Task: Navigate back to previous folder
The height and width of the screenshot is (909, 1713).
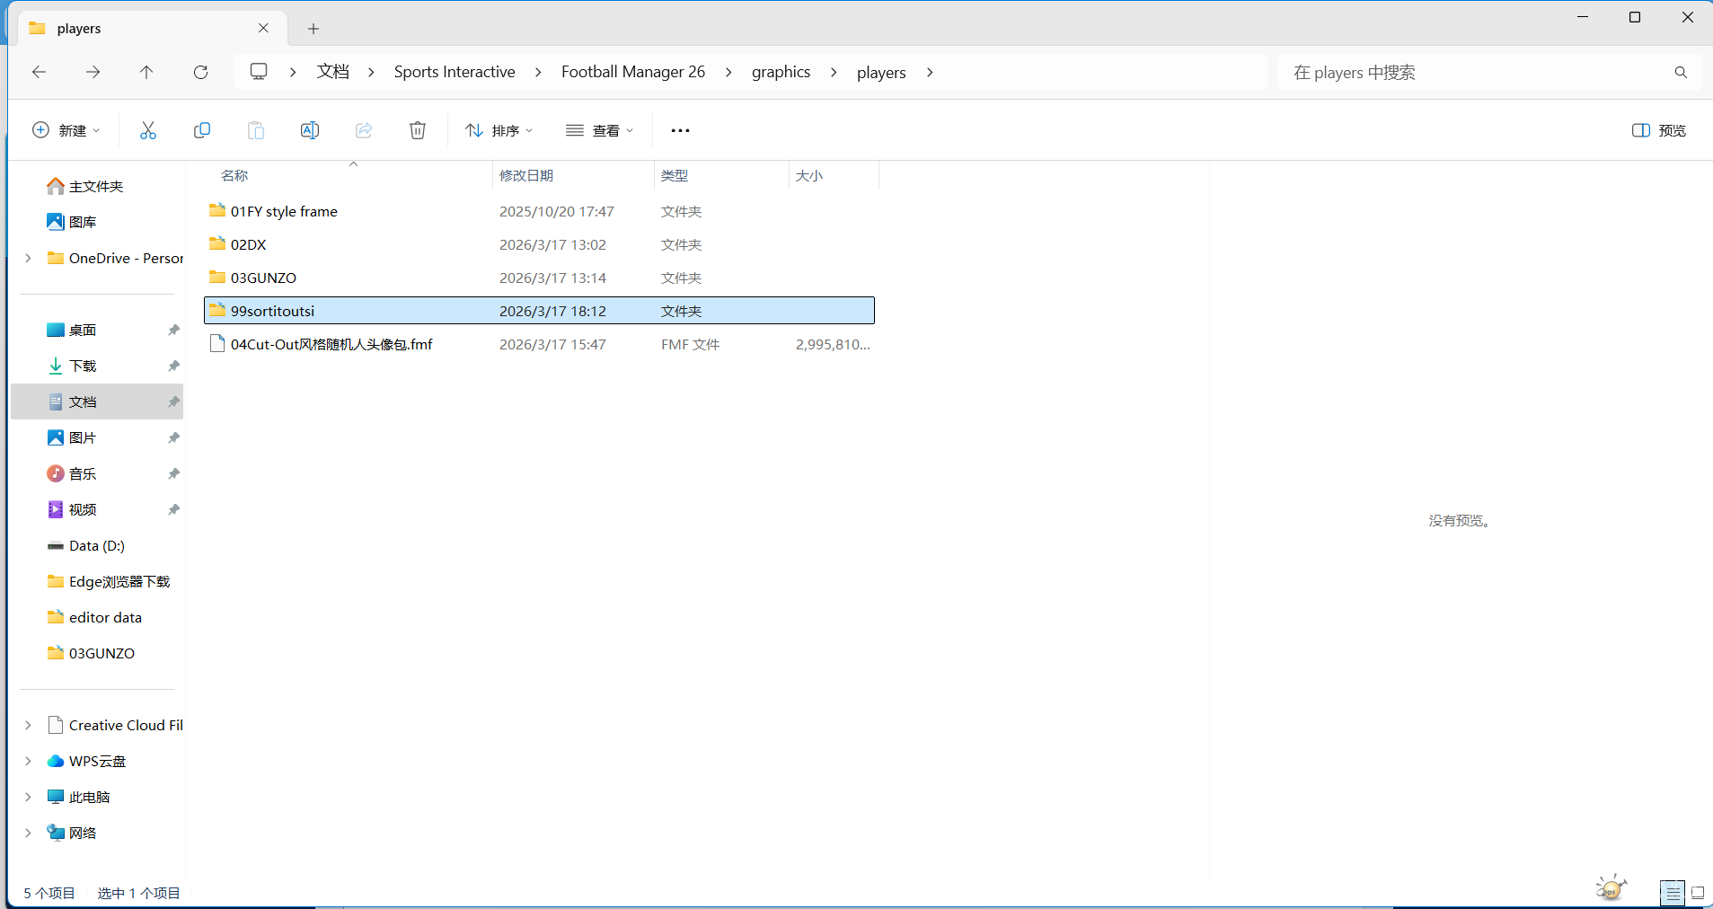Action: click(x=39, y=72)
